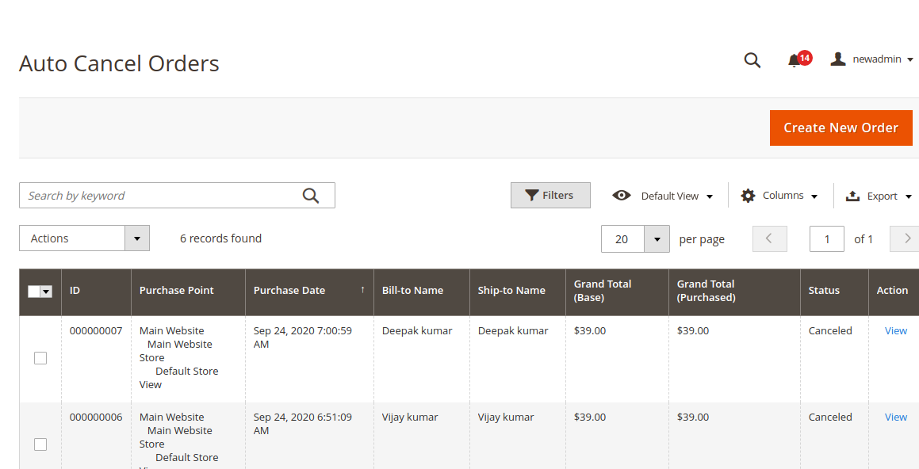
Task: Open the Export options dropdown
Action: point(879,196)
